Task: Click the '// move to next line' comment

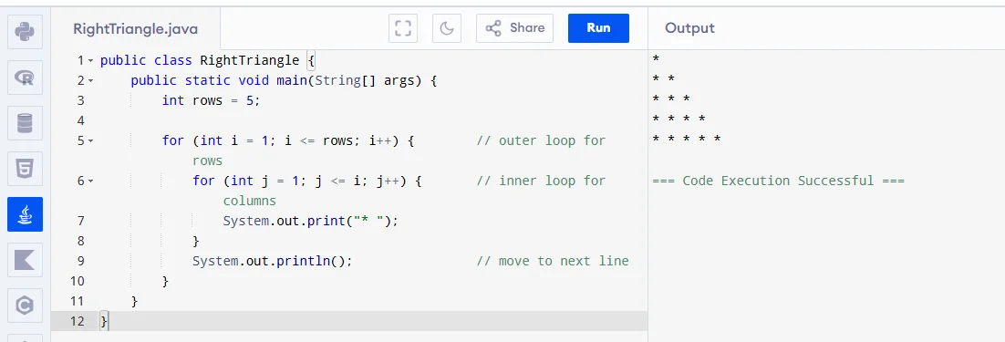Action: tap(553, 261)
